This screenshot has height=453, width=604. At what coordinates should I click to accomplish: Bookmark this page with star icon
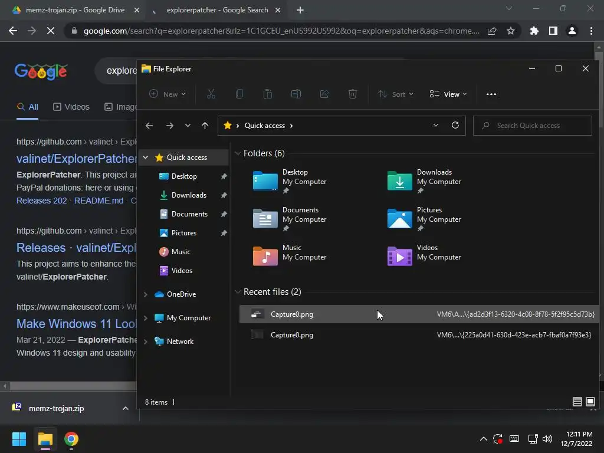[x=511, y=31]
